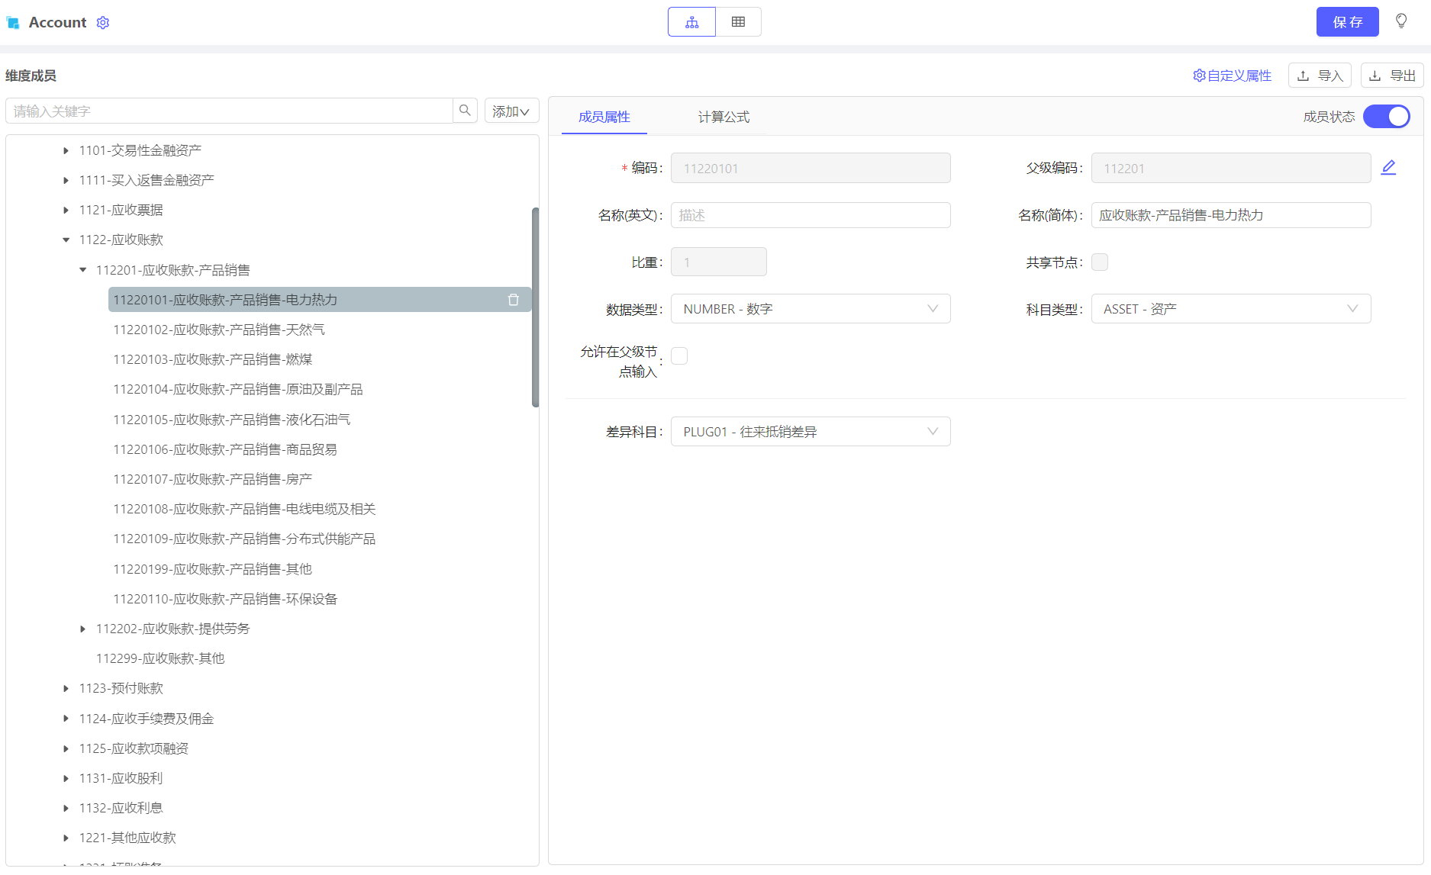
Task: Check the 共享节点 checkbox
Action: point(1100,262)
